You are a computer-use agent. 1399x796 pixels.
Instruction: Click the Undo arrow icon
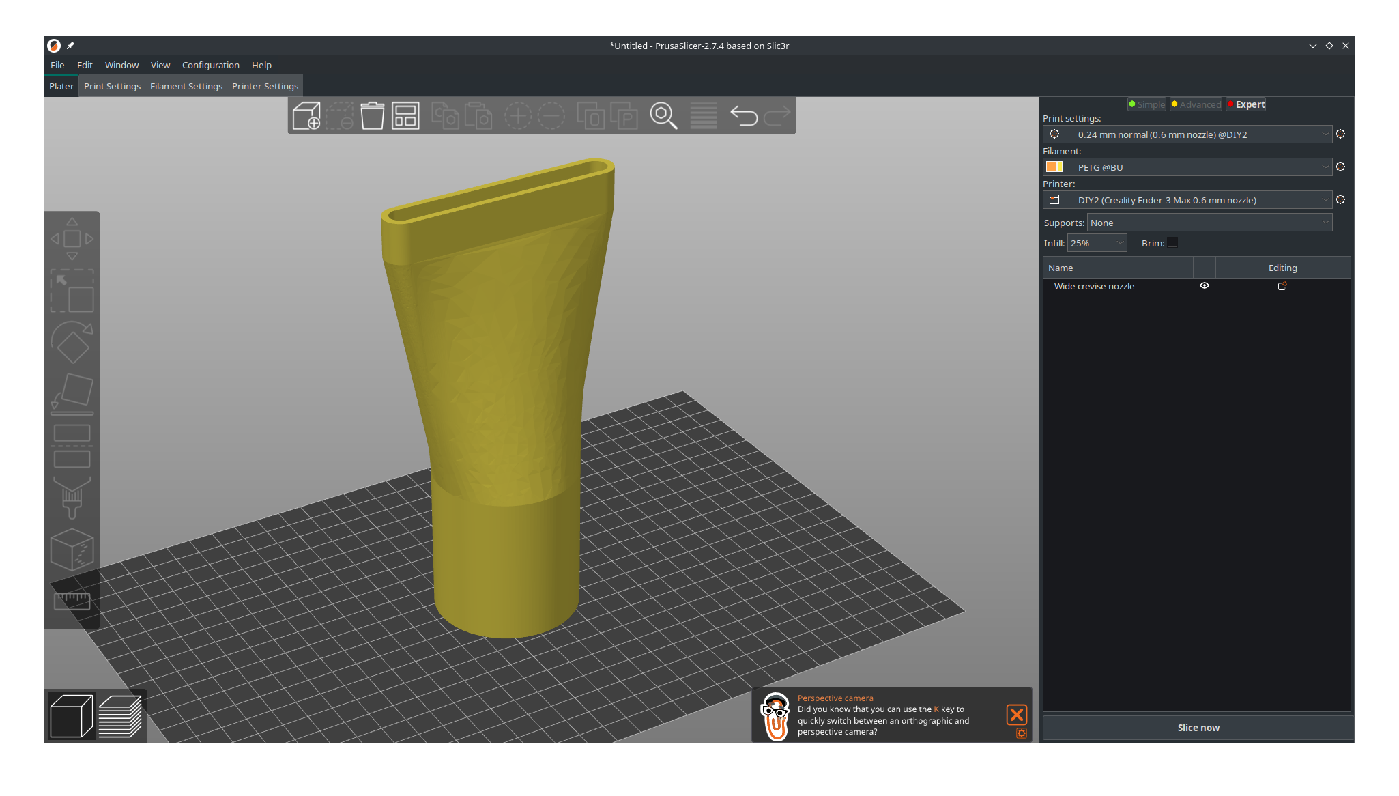coord(743,115)
